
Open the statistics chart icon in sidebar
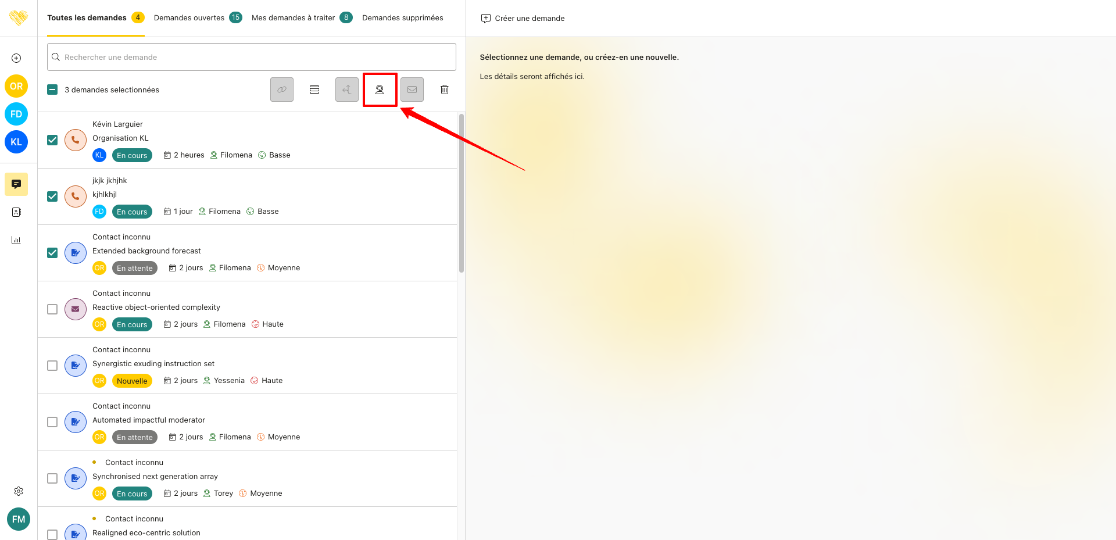16,240
